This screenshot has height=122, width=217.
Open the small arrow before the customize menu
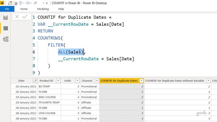[x=43, y=3]
